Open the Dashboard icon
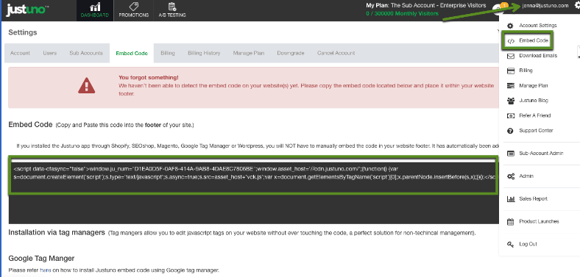The height and width of the screenshot is (277, 580). click(x=95, y=7)
